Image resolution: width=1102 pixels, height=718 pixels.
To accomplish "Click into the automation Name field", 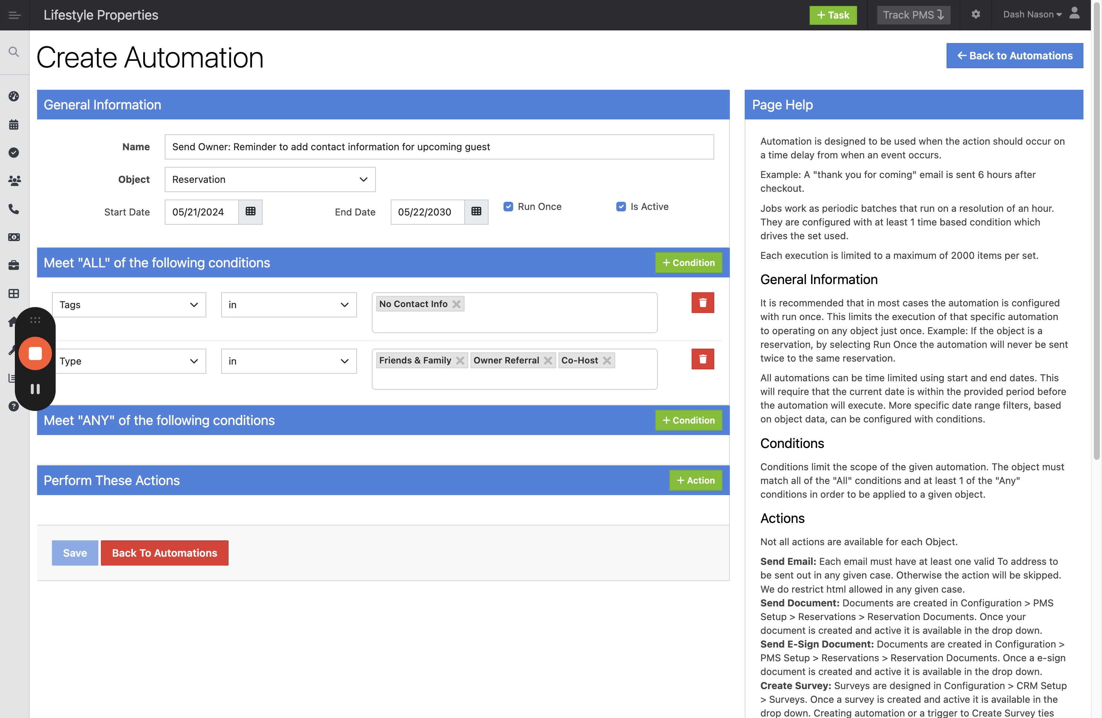I will tap(439, 147).
